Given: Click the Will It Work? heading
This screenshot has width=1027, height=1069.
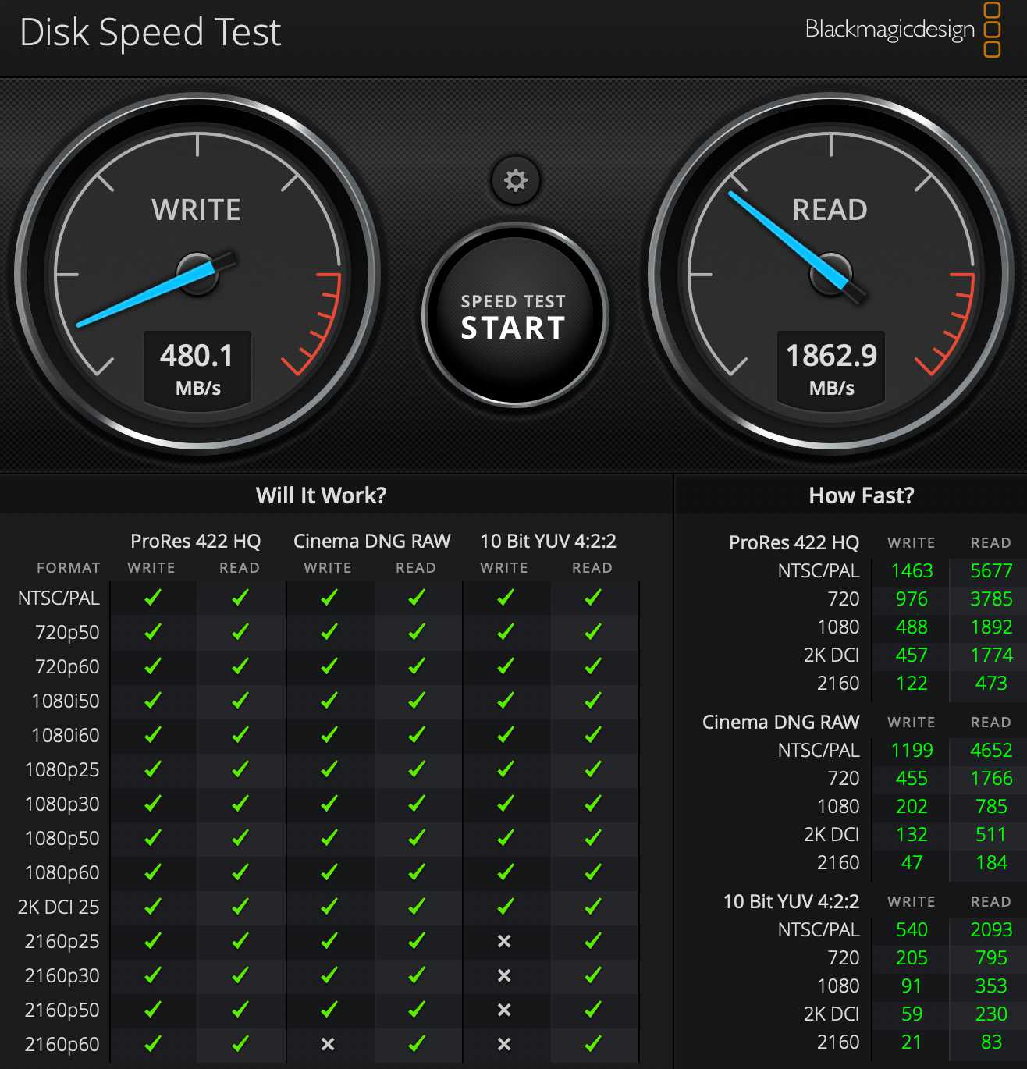Looking at the screenshot, I should (321, 495).
